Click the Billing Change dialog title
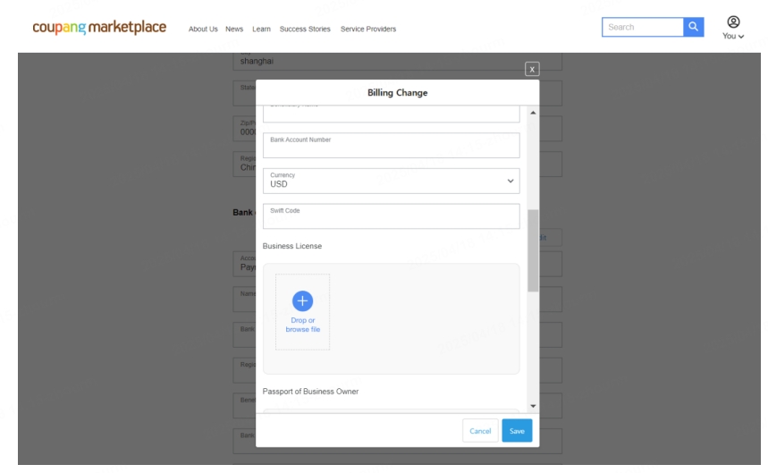768x473 pixels. click(397, 93)
